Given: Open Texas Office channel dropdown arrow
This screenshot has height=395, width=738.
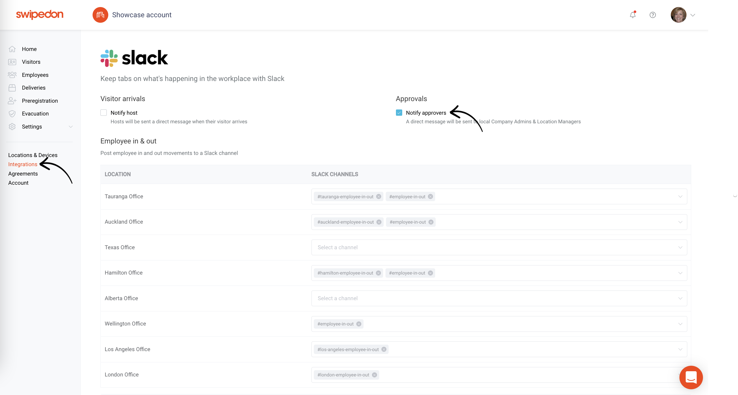Looking at the screenshot, I should click(x=680, y=247).
